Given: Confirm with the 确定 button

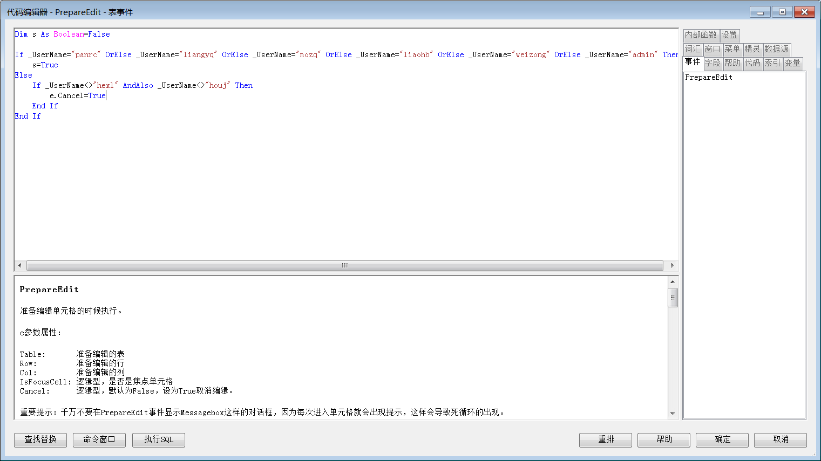Looking at the screenshot, I should [x=722, y=439].
